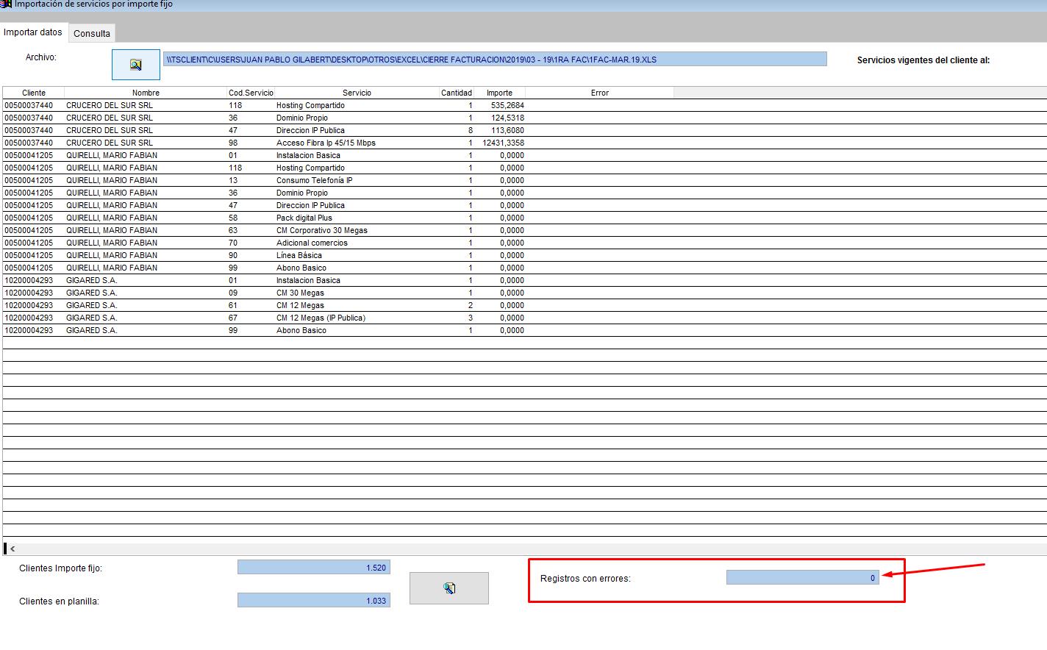Select the Acceso Fibra Ip 45/15 Mbps row
Screen dimensions: 1047x650
[326, 143]
